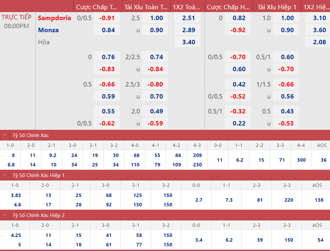330x251 pixels.
Task: Select Sampdoria handicap odds -0.91
Action: coord(107,18)
